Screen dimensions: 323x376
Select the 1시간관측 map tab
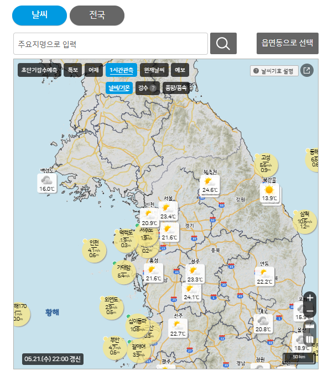tap(121, 70)
